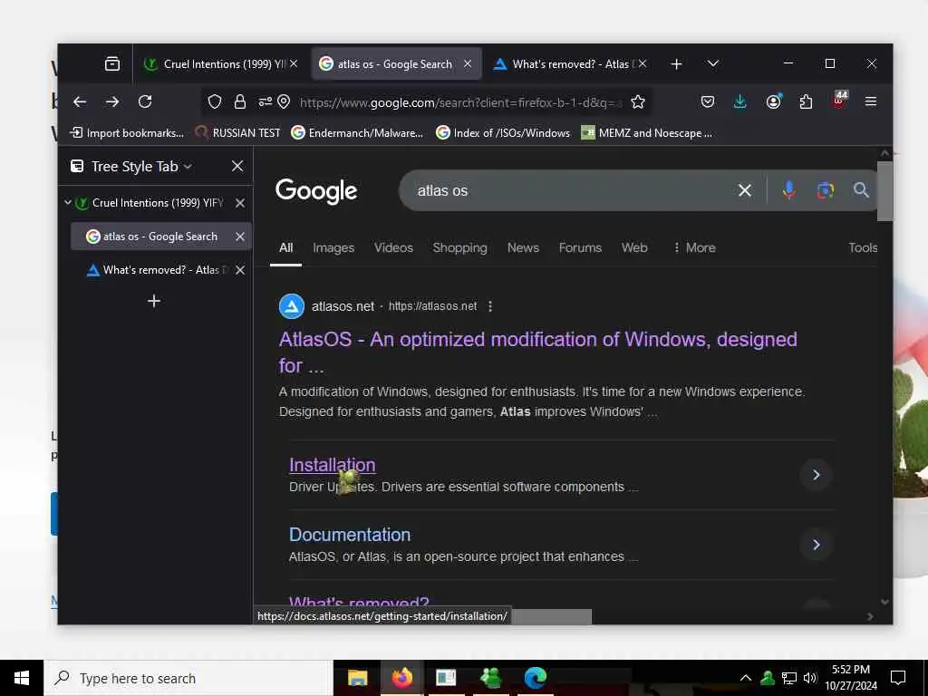Screen dimensions: 928x696
Task: Reload the current page
Action: (145, 101)
